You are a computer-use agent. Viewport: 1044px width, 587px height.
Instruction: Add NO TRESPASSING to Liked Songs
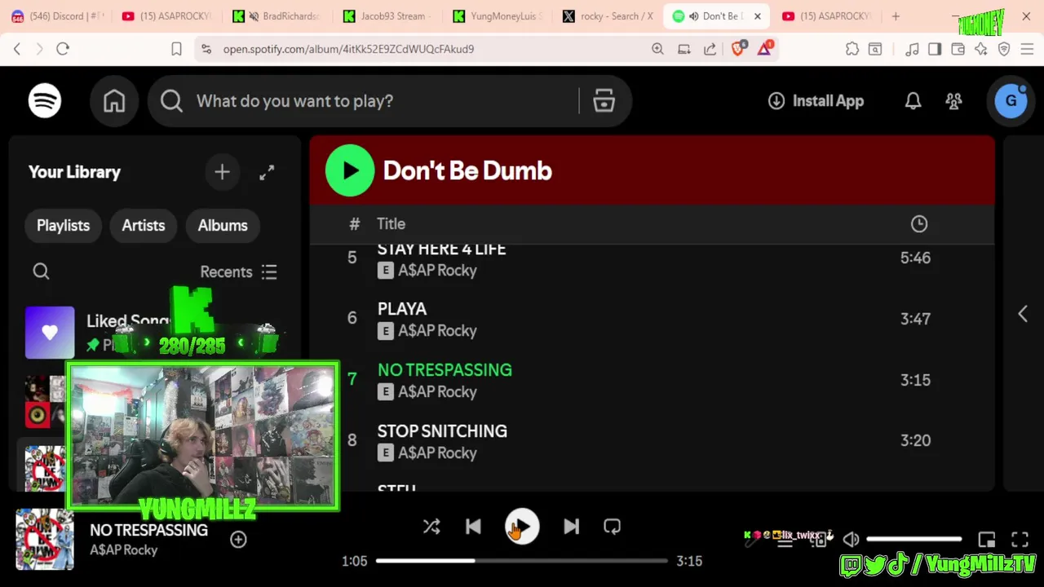click(x=238, y=539)
